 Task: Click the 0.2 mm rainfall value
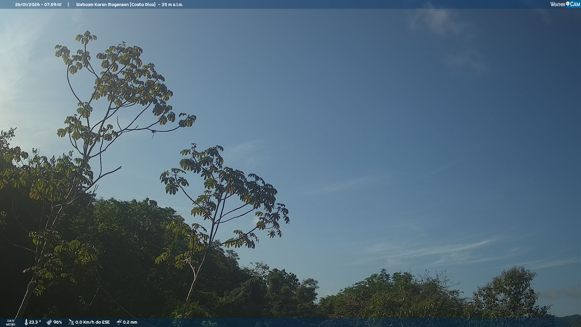point(130,322)
